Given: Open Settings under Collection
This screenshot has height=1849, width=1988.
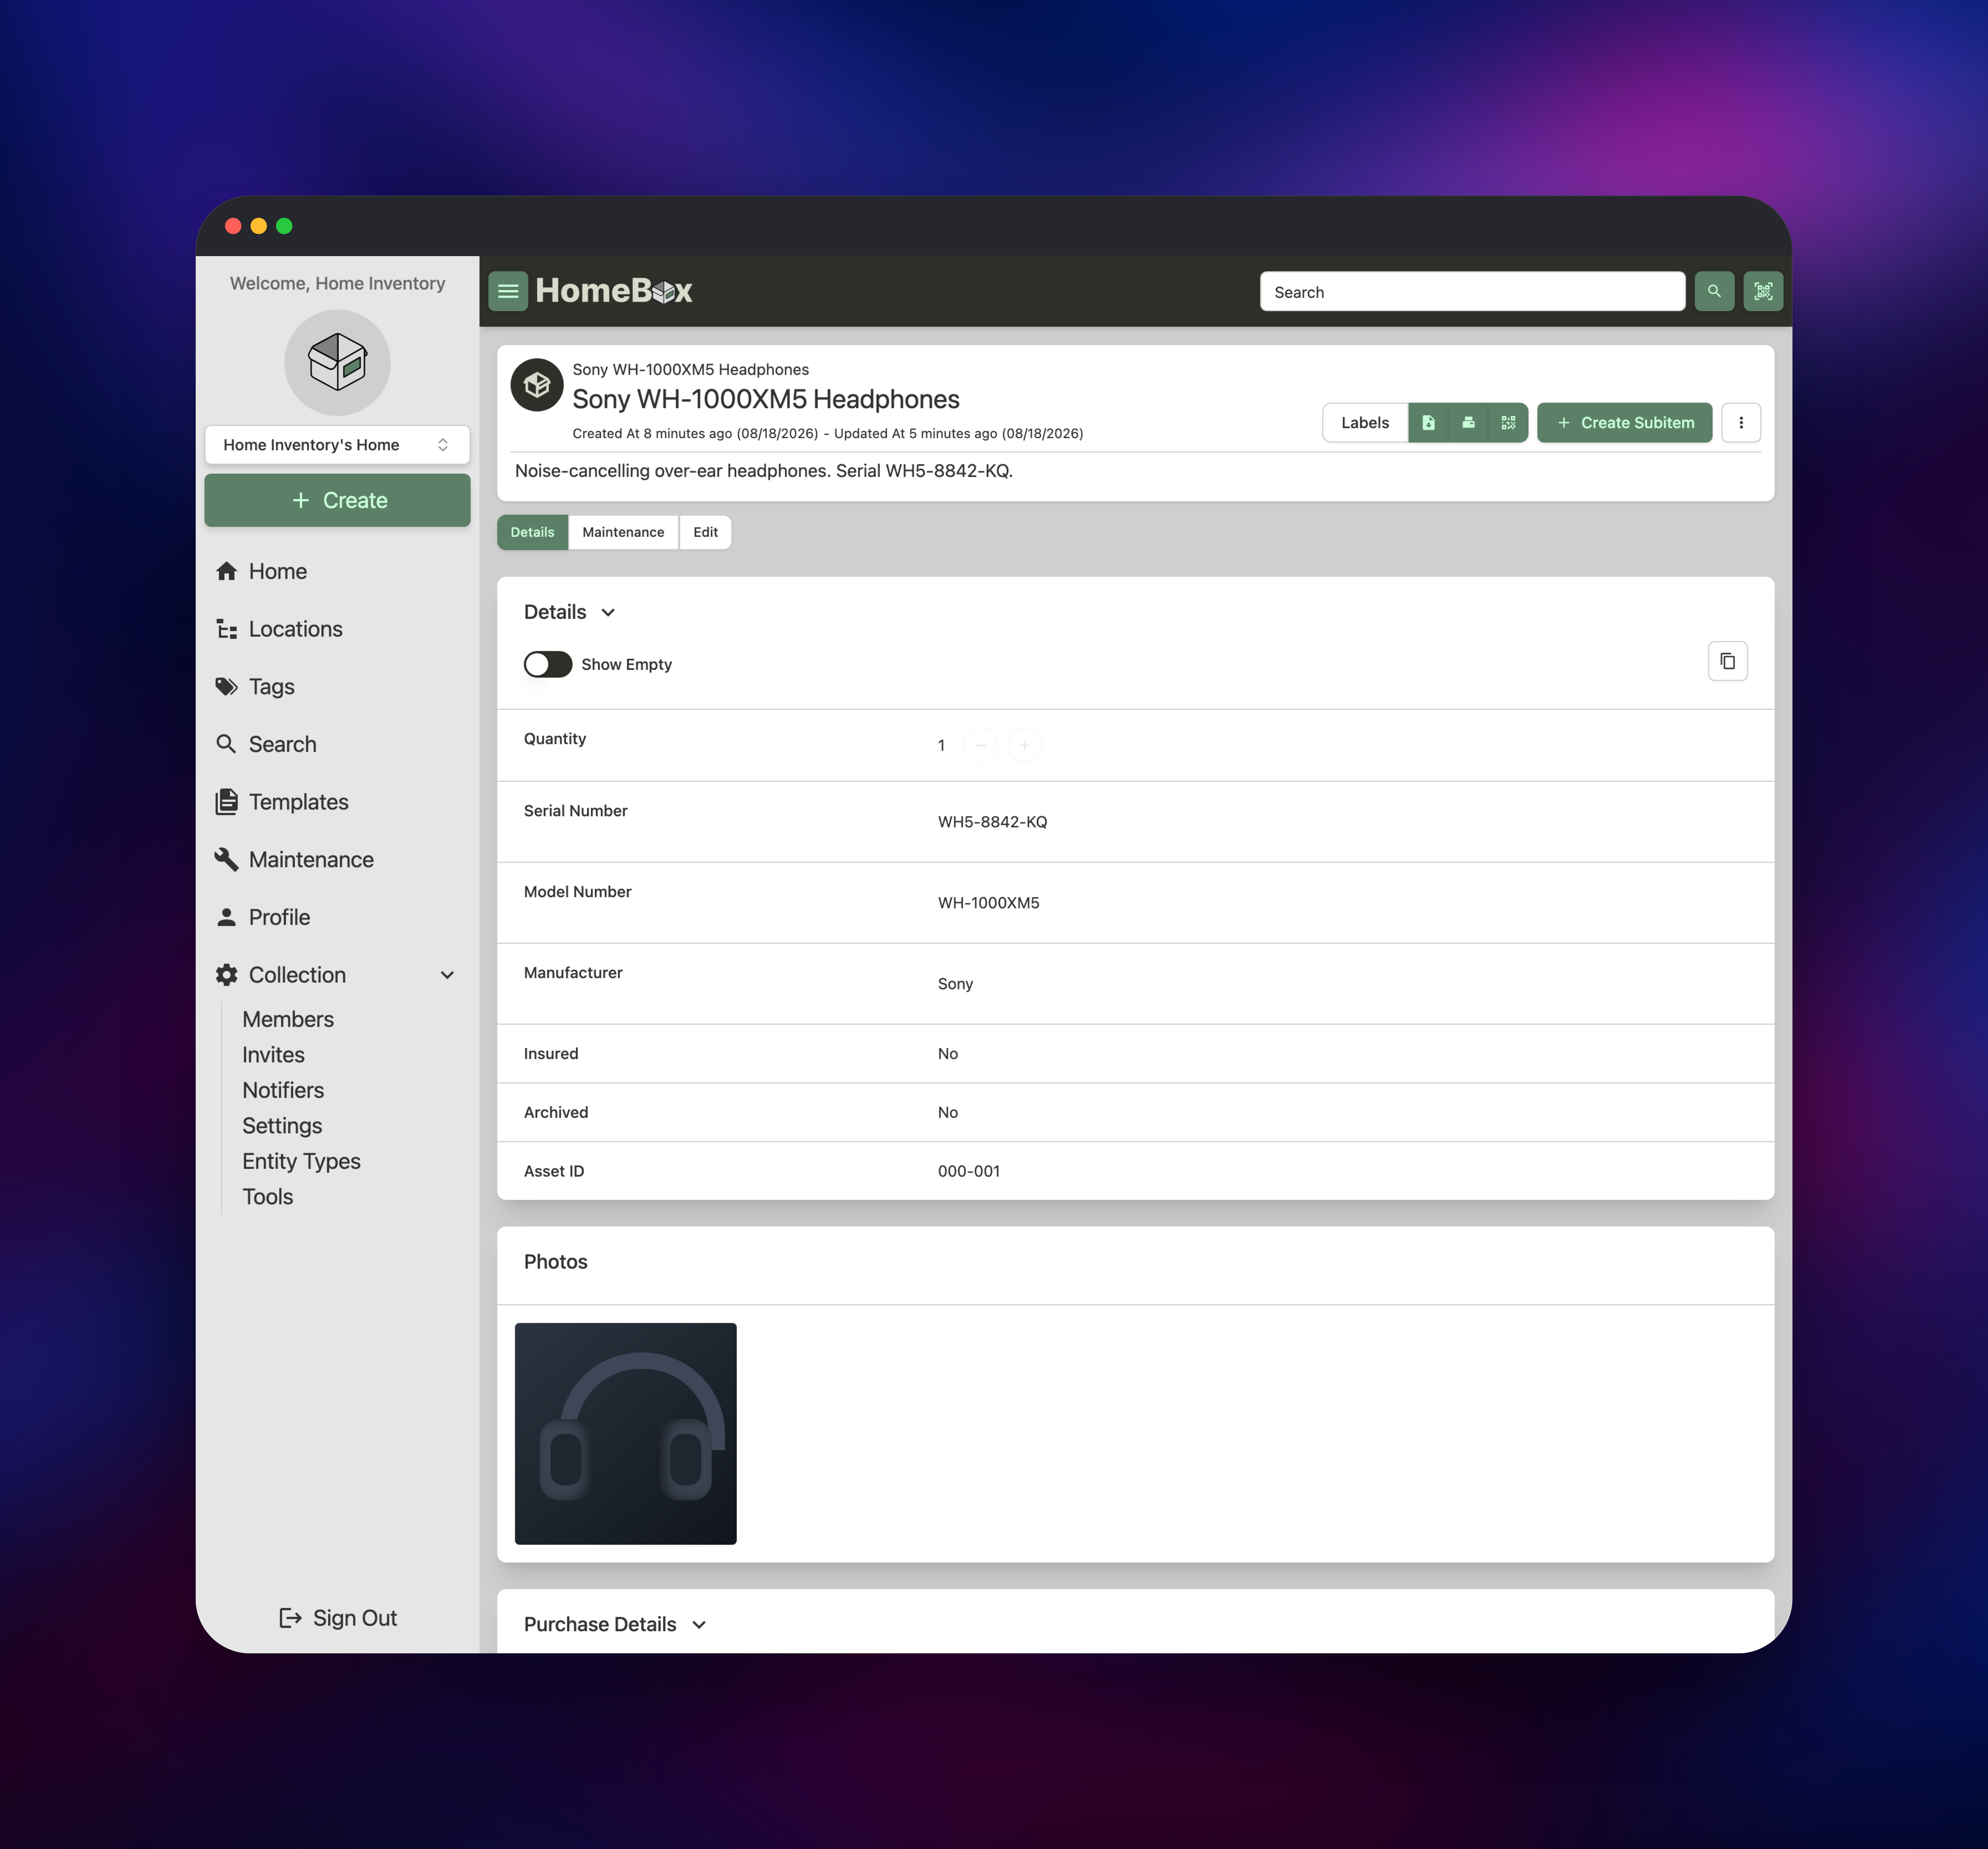Looking at the screenshot, I should pos(282,1126).
